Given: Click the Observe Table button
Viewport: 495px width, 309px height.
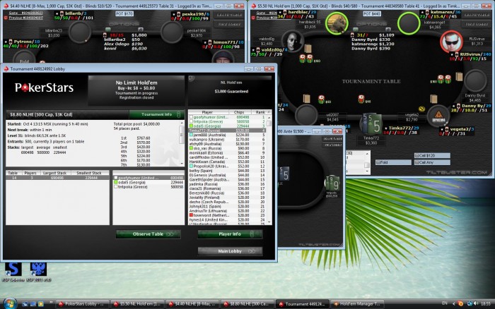Looking at the screenshot, I should 148,234.
